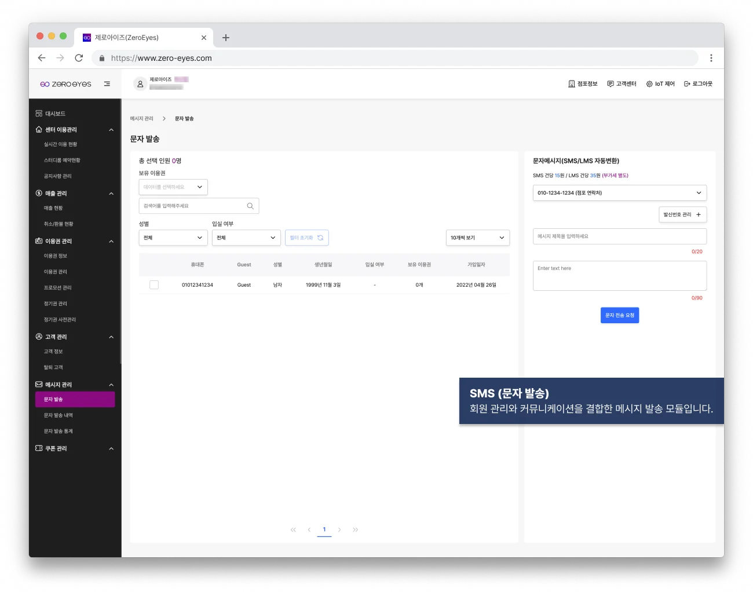
Task: Click the magnifier icon in the search field
Action: coord(250,206)
